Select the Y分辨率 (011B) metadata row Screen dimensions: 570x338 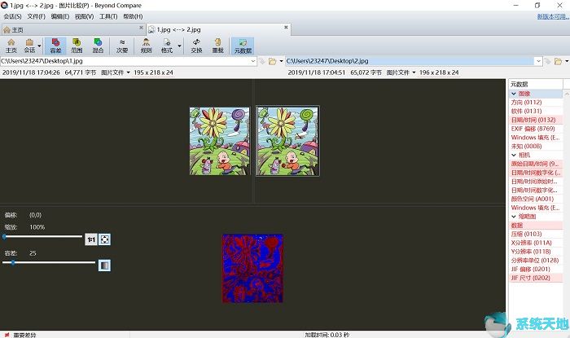coord(536,252)
